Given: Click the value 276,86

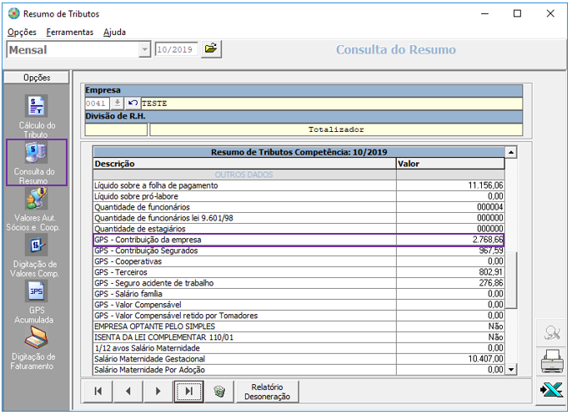Looking at the screenshot, I should (490, 283).
